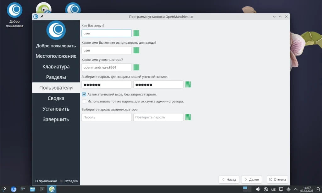Launch the terminal from the taskbar
This screenshot has height=193, width=322.
42,189
